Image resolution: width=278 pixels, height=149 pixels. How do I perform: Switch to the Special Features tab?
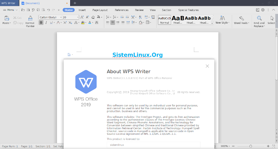188,10
